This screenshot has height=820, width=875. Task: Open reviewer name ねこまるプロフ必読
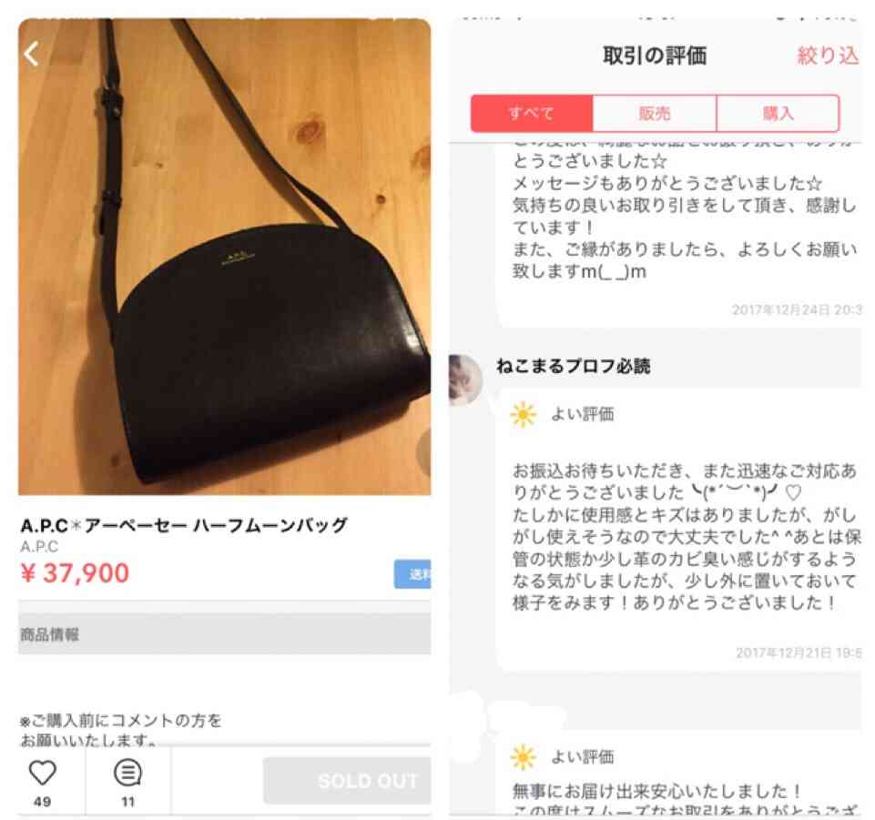click(x=573, y=366)
